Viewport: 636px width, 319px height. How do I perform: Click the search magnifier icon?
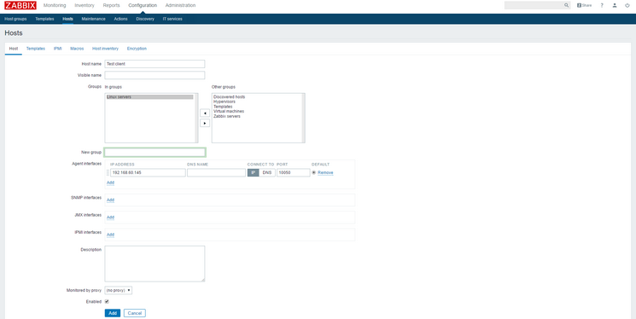tap(566, 5)
